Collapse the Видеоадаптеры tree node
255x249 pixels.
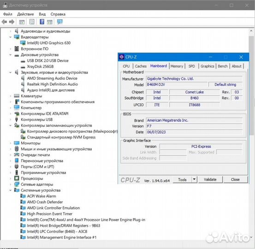click(10, 37)
